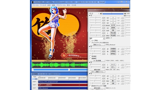Select Mikunya_W2S_background.mp4 object on Layer 1

pyautogui.click(x=63, y=82)
